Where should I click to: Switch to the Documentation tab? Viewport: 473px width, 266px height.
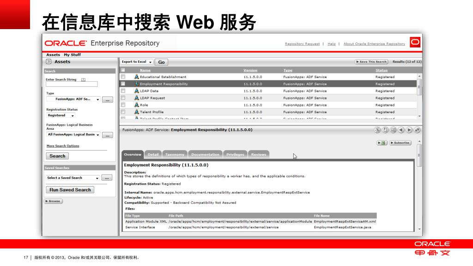[x=205, y=154]
